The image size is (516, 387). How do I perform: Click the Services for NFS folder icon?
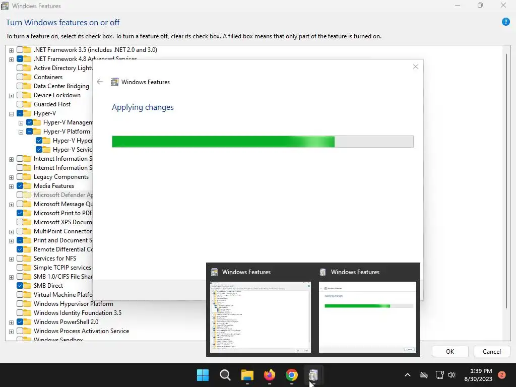(27, 259)
